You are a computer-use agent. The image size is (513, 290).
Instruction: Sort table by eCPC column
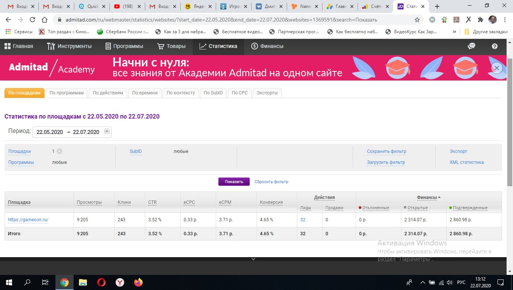189,202
